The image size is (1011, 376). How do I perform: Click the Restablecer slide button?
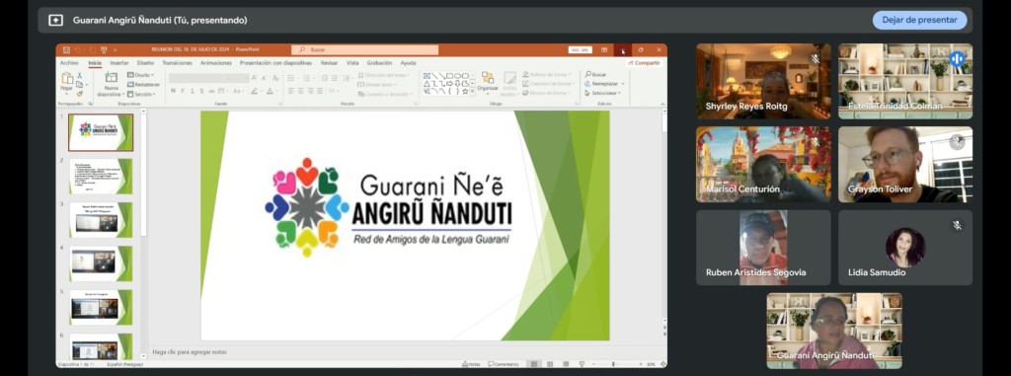click(144, 85)
